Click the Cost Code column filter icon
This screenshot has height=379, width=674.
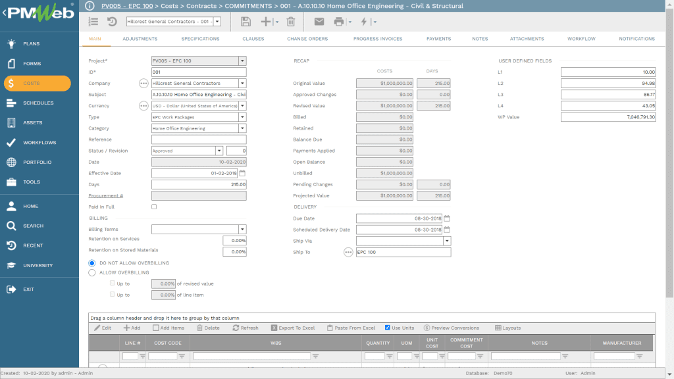coord(182,356)
